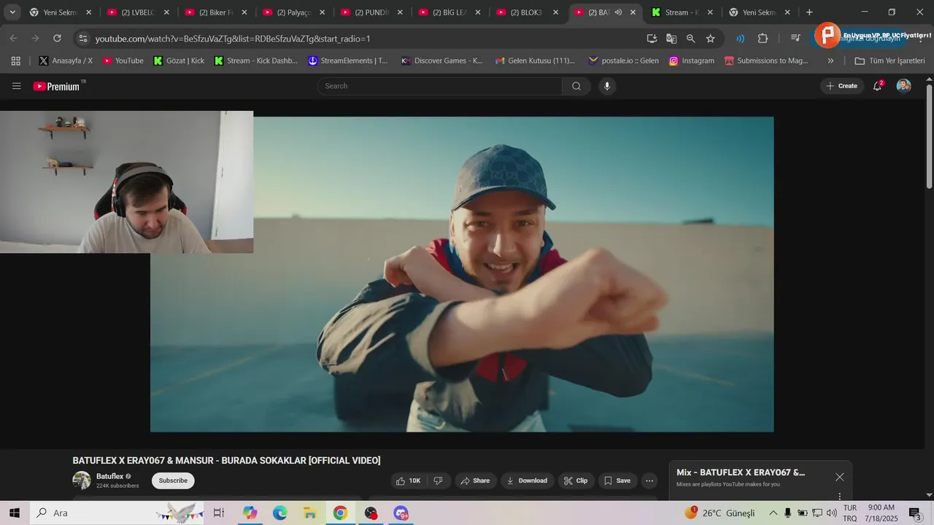934x525 pixels.
Task: Reload the page in Chrome
Action: [57, 39]
